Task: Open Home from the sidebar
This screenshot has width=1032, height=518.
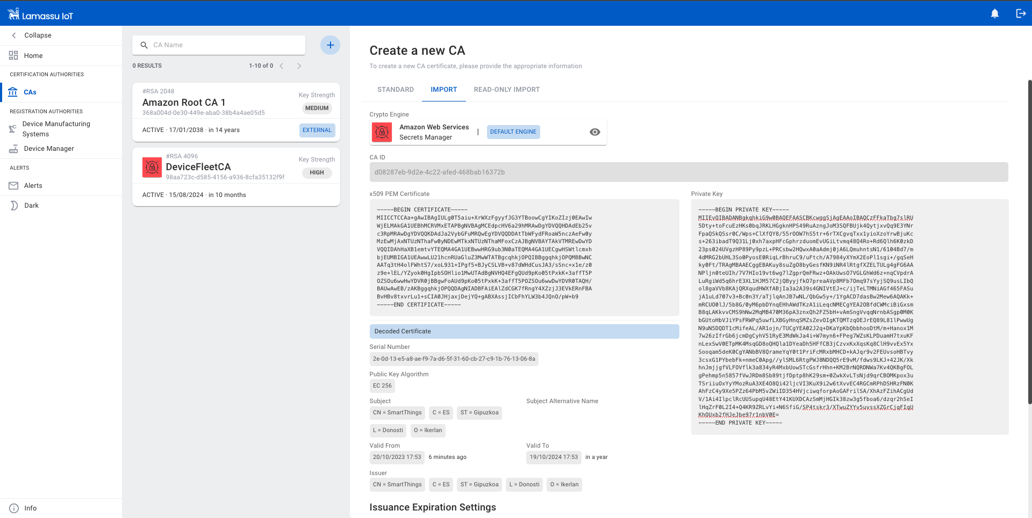Action: [33, 56]
